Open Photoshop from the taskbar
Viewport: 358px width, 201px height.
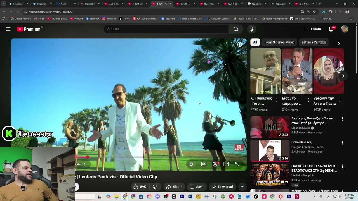(x=190, y=197)
